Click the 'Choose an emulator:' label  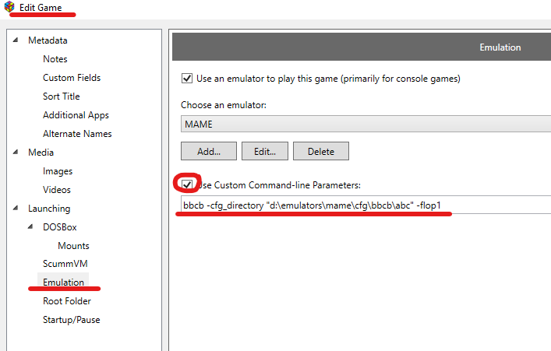point(224,105)
